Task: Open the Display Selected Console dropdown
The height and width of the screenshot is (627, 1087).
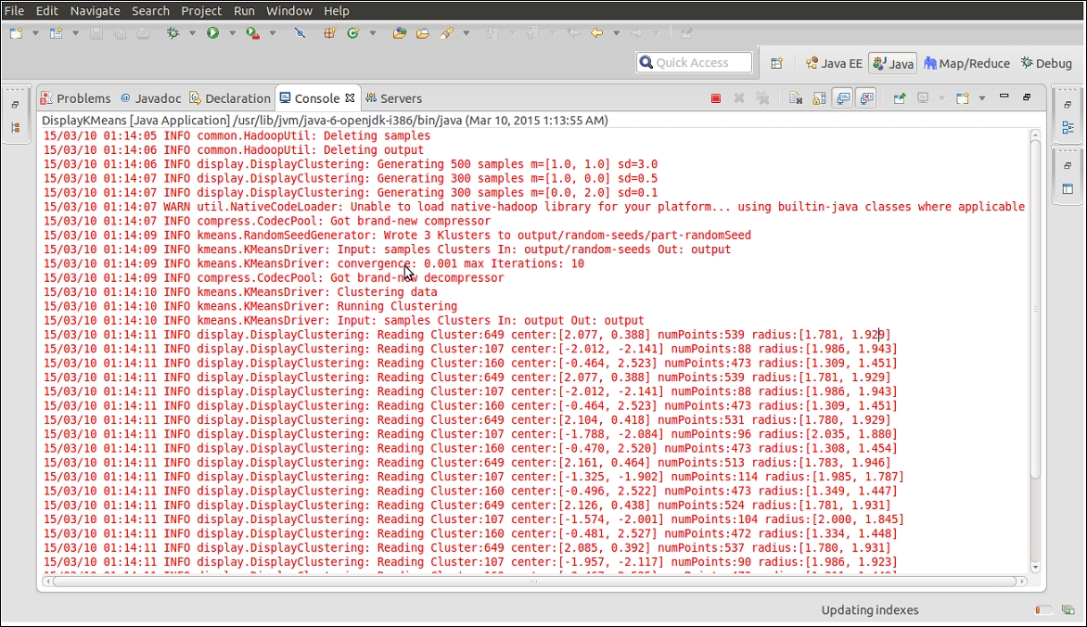Action: point(941,97)
